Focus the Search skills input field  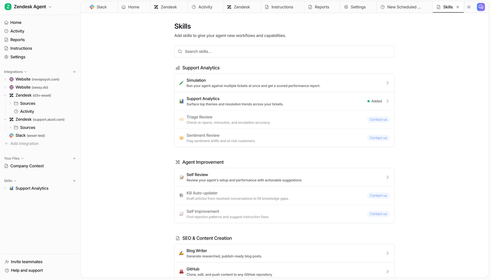(284, 51)
